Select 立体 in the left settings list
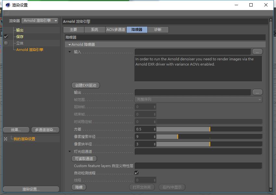 (x=20, y=43)
